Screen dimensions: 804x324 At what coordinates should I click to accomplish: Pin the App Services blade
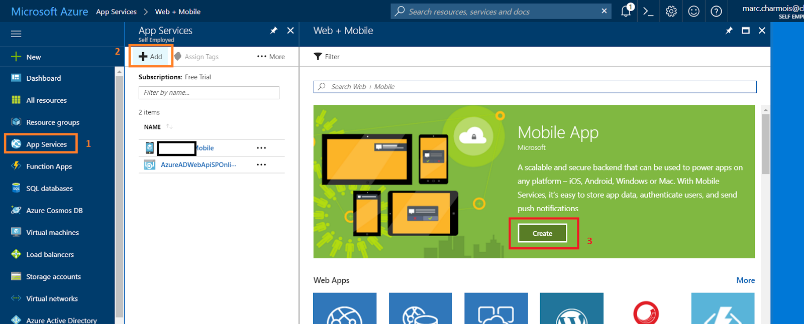click(x=274, y=31)
